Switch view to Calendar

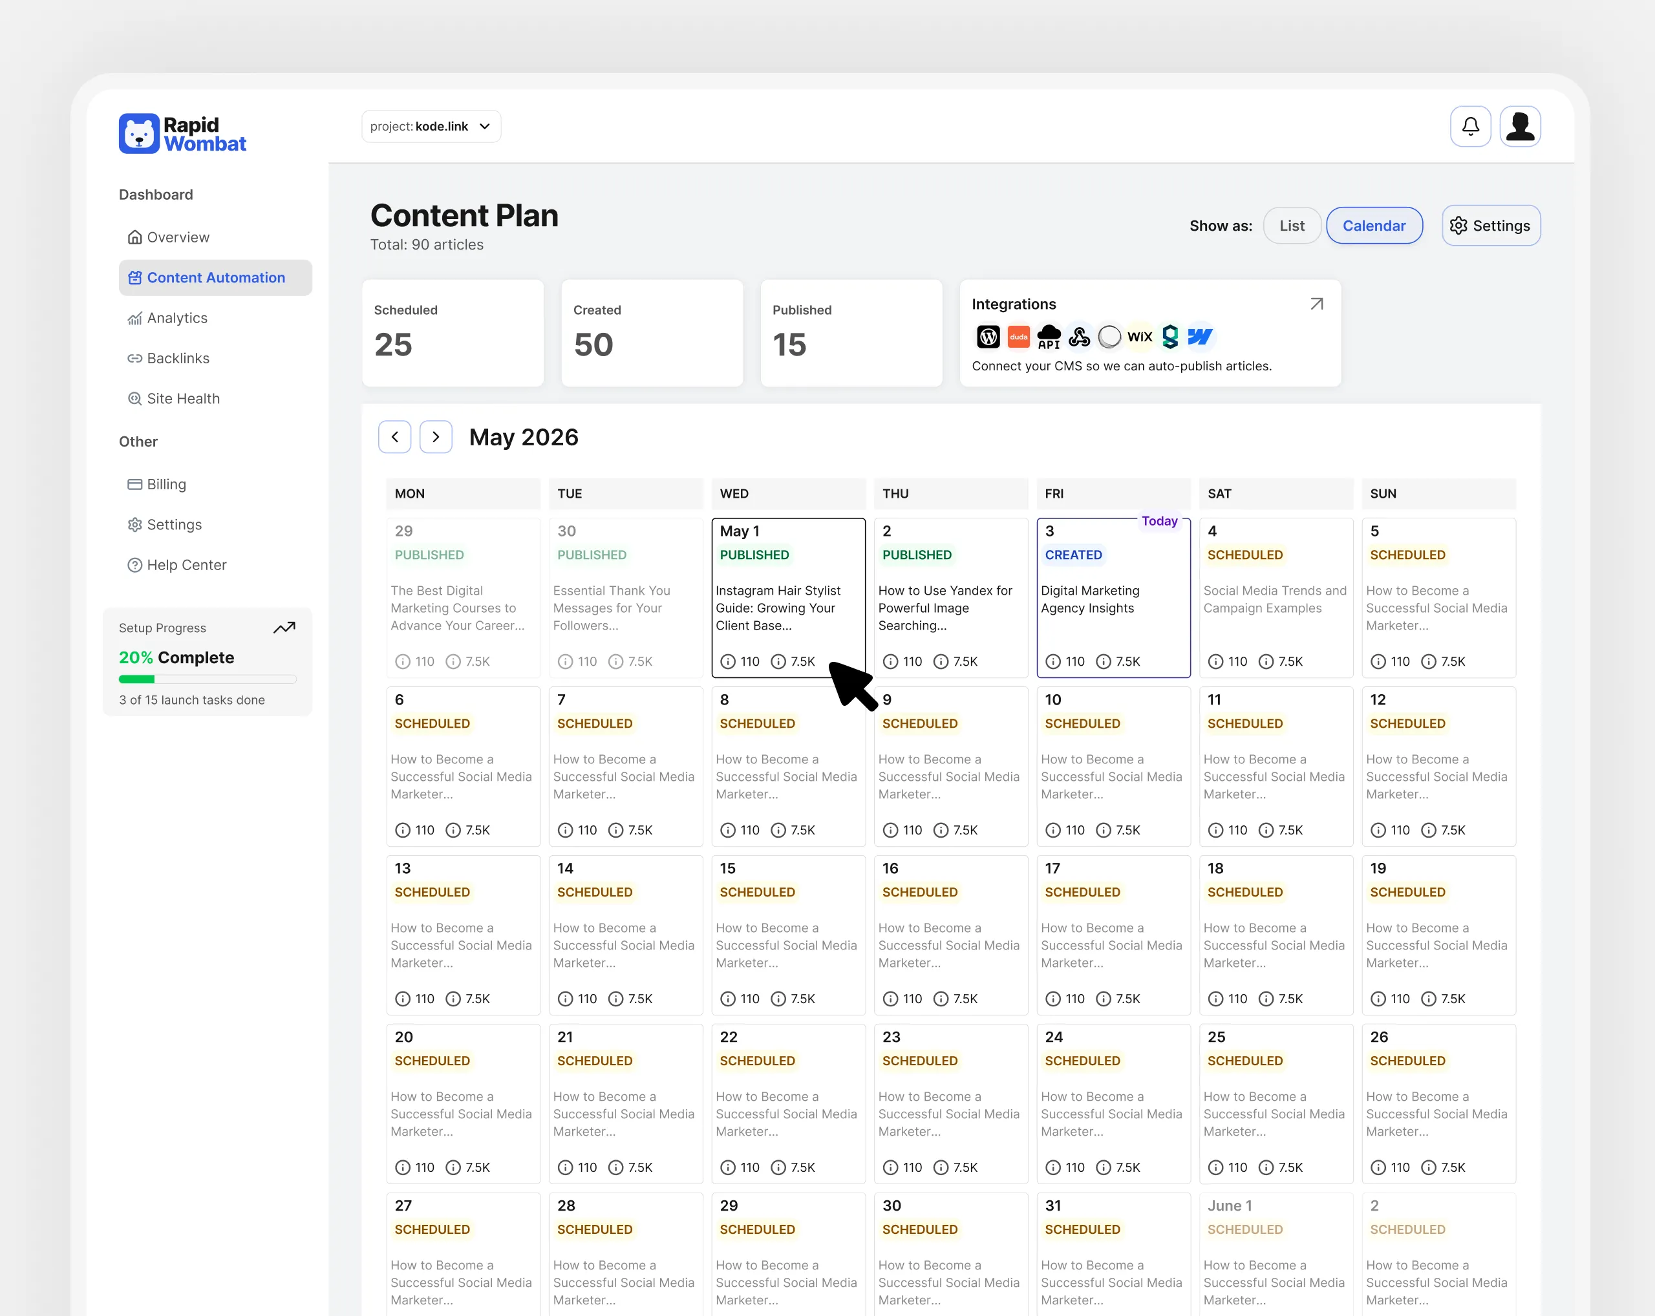pyautogui.click(x=1374, y=226)
